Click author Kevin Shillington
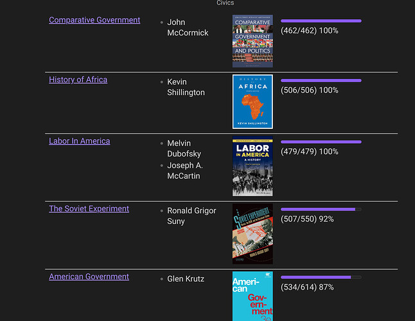Screen dimensions: 415x321 point(186,87)
